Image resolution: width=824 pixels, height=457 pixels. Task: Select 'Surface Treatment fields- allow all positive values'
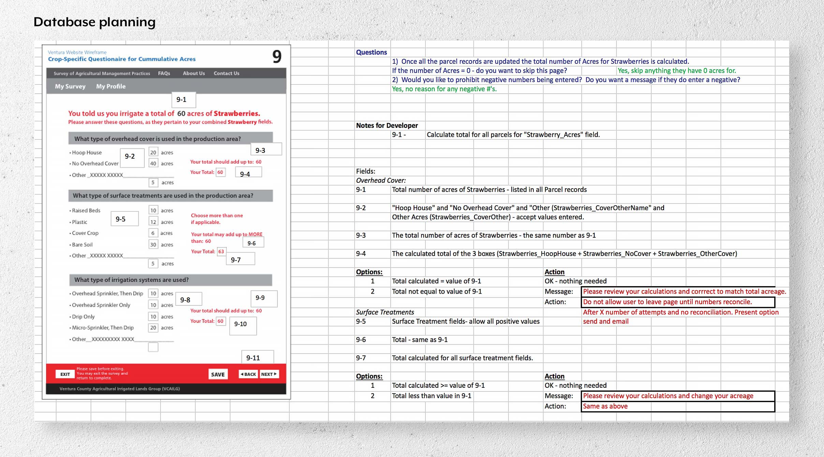coord(466,321)
